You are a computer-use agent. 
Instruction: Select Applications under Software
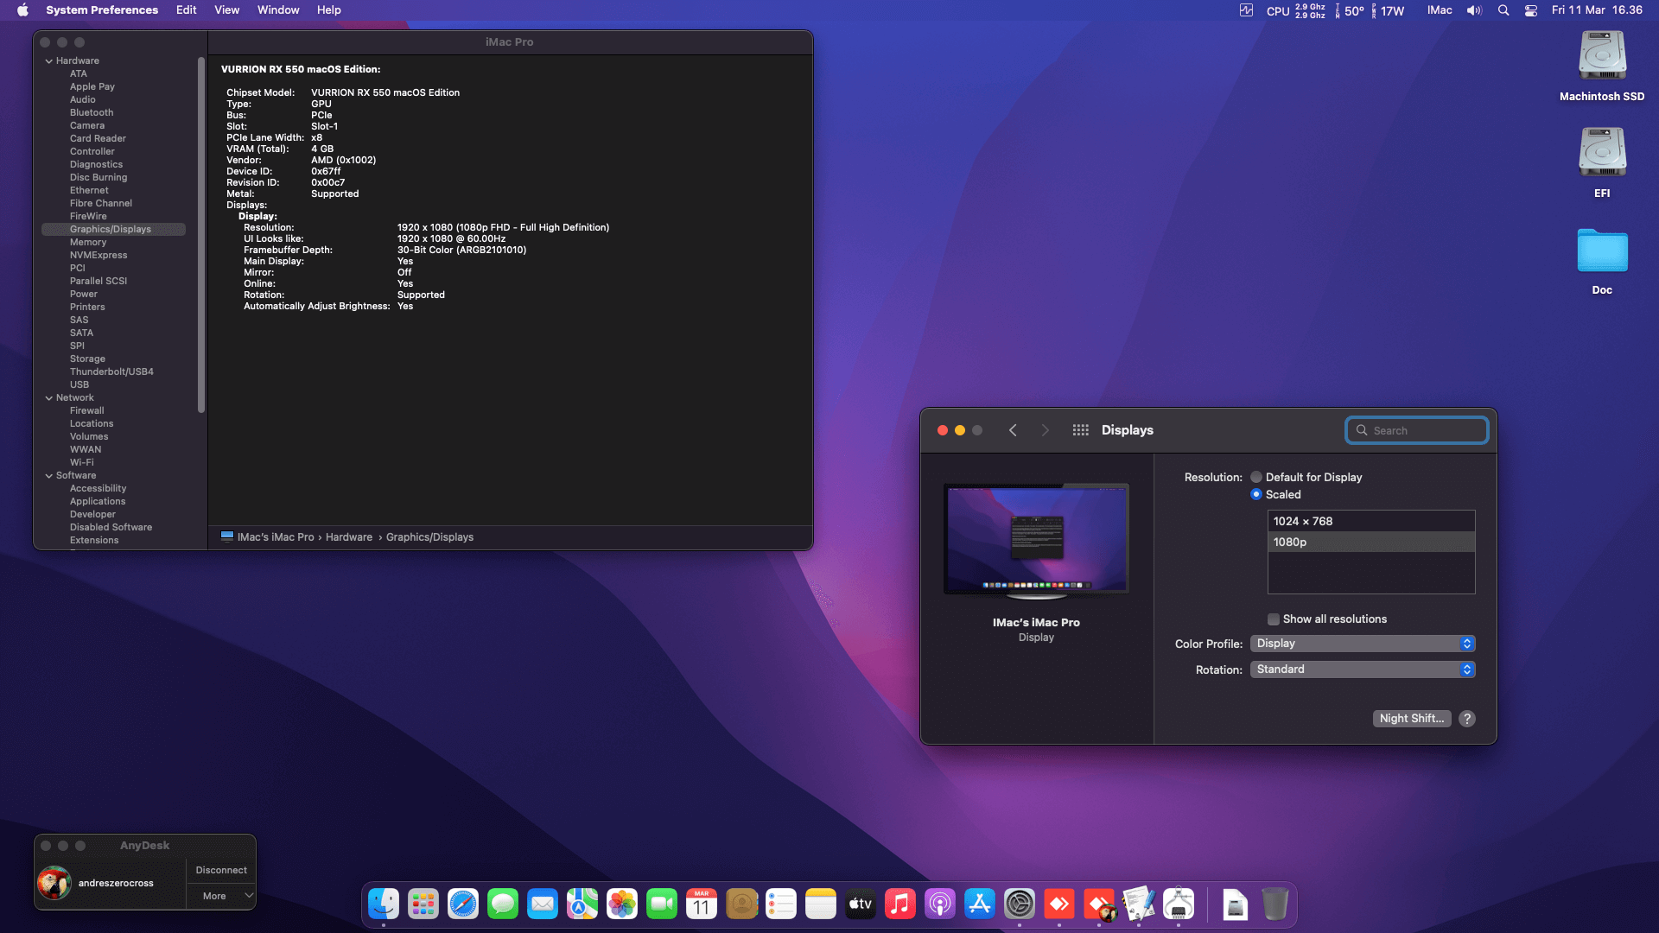[x=98, y=502]
